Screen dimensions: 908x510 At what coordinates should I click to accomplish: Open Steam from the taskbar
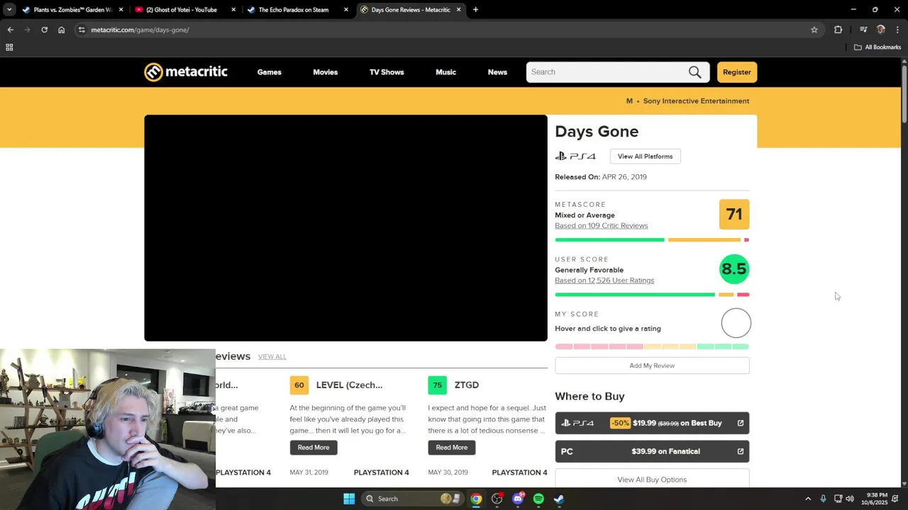point(559,499)
